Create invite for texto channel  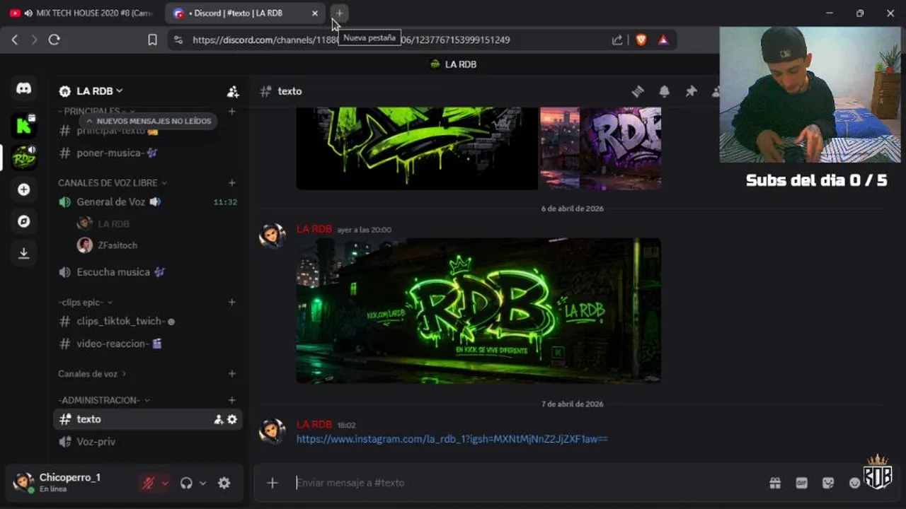[219, 419]
